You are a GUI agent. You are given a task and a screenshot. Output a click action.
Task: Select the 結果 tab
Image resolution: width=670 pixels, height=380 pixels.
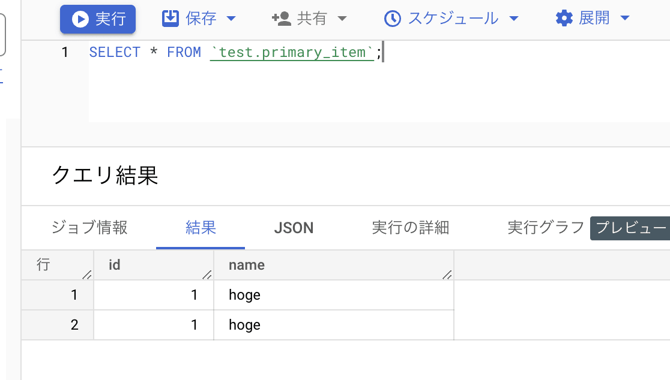(x=201, y=227)
